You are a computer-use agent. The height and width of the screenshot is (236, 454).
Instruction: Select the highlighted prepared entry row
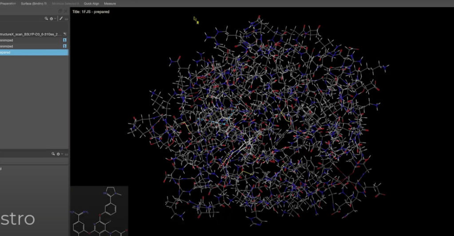coord(34,52)
